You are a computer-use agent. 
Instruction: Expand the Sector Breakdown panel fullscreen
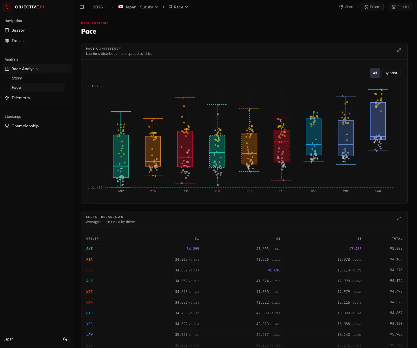399,218
